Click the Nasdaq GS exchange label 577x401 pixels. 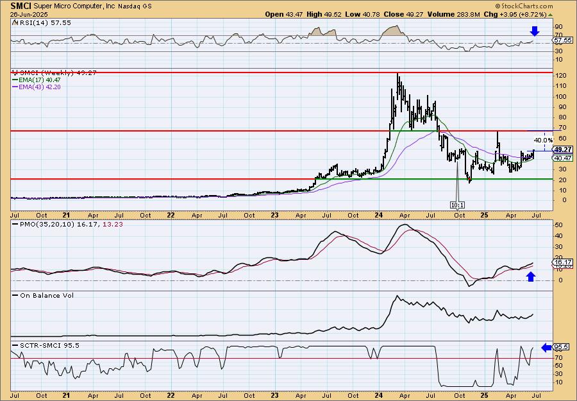pos(133,6)
